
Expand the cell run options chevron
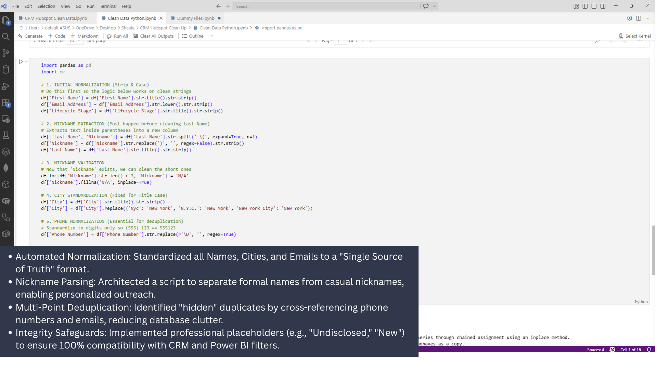pos(26,62)
